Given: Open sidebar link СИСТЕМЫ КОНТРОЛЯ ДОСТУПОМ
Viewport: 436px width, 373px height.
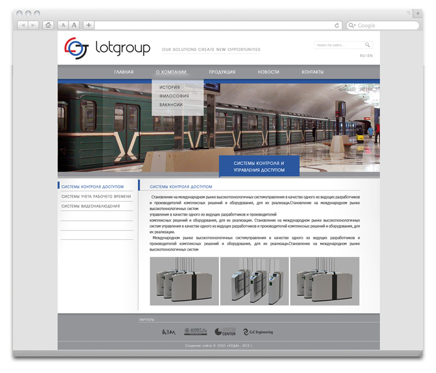Looking at the screenshot, I should coord(92,187).
